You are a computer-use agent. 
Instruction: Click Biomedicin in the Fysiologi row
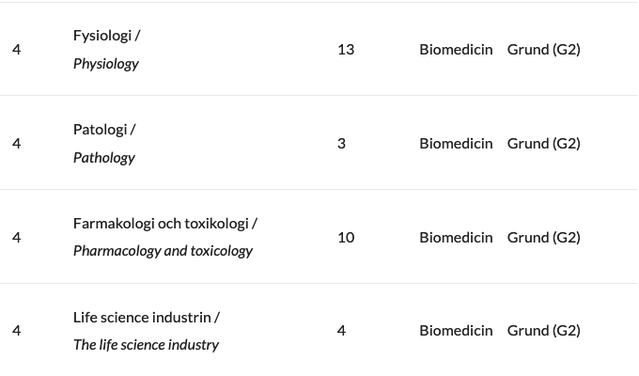tap(456, 50)
